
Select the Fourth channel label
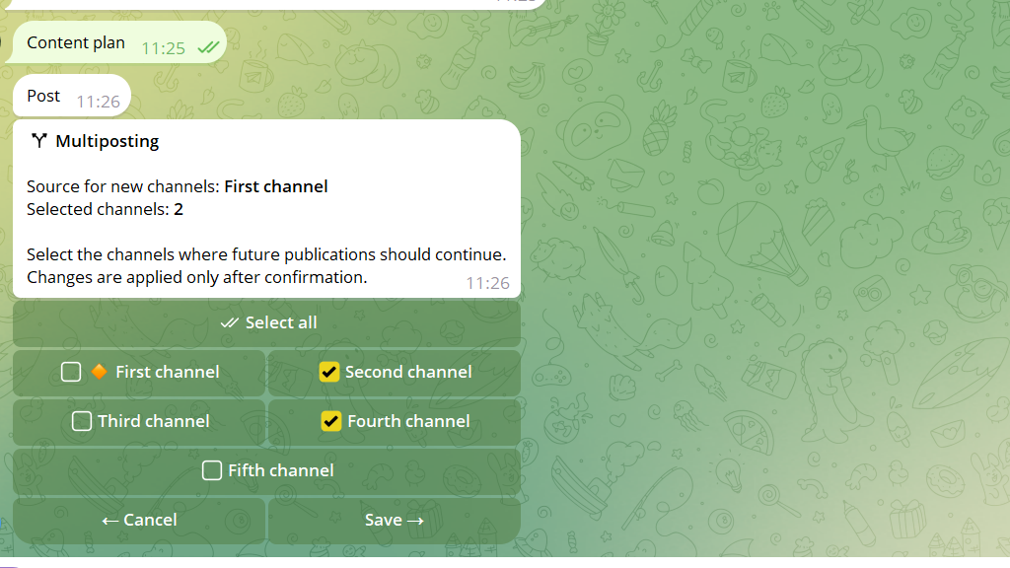pyautogui.click(x=408, y=421)
